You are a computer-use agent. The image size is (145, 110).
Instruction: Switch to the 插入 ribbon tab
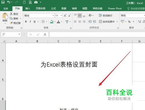pos(28,8)
